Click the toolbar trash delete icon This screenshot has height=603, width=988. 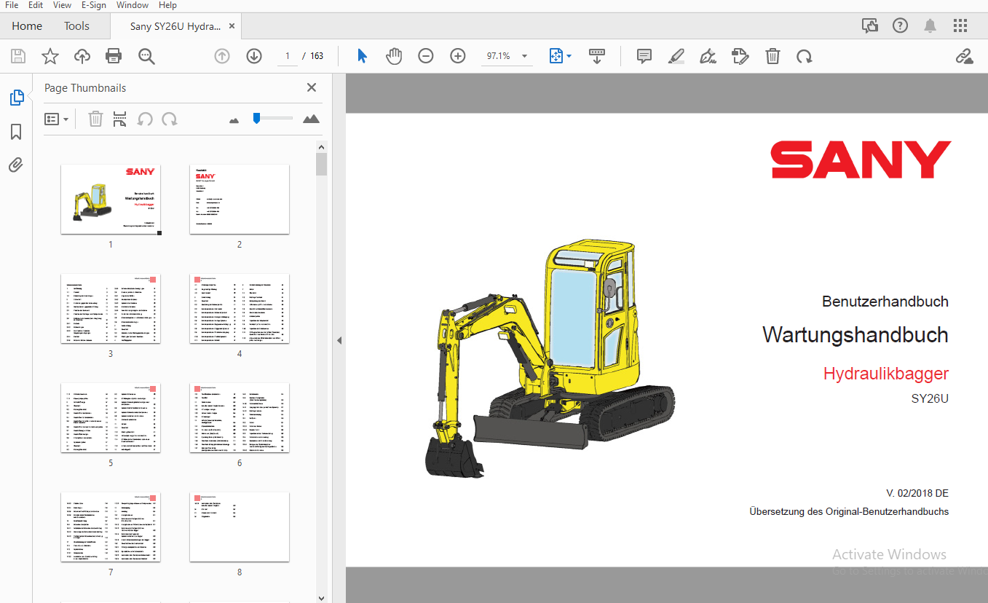772,56
